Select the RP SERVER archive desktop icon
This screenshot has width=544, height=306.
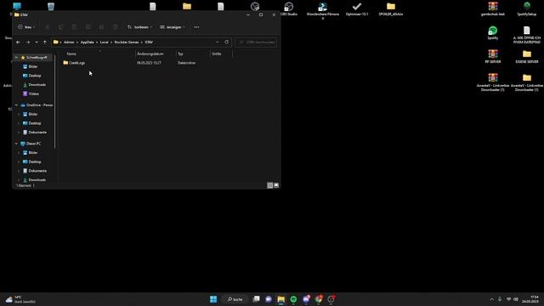(x=493, y=56)
